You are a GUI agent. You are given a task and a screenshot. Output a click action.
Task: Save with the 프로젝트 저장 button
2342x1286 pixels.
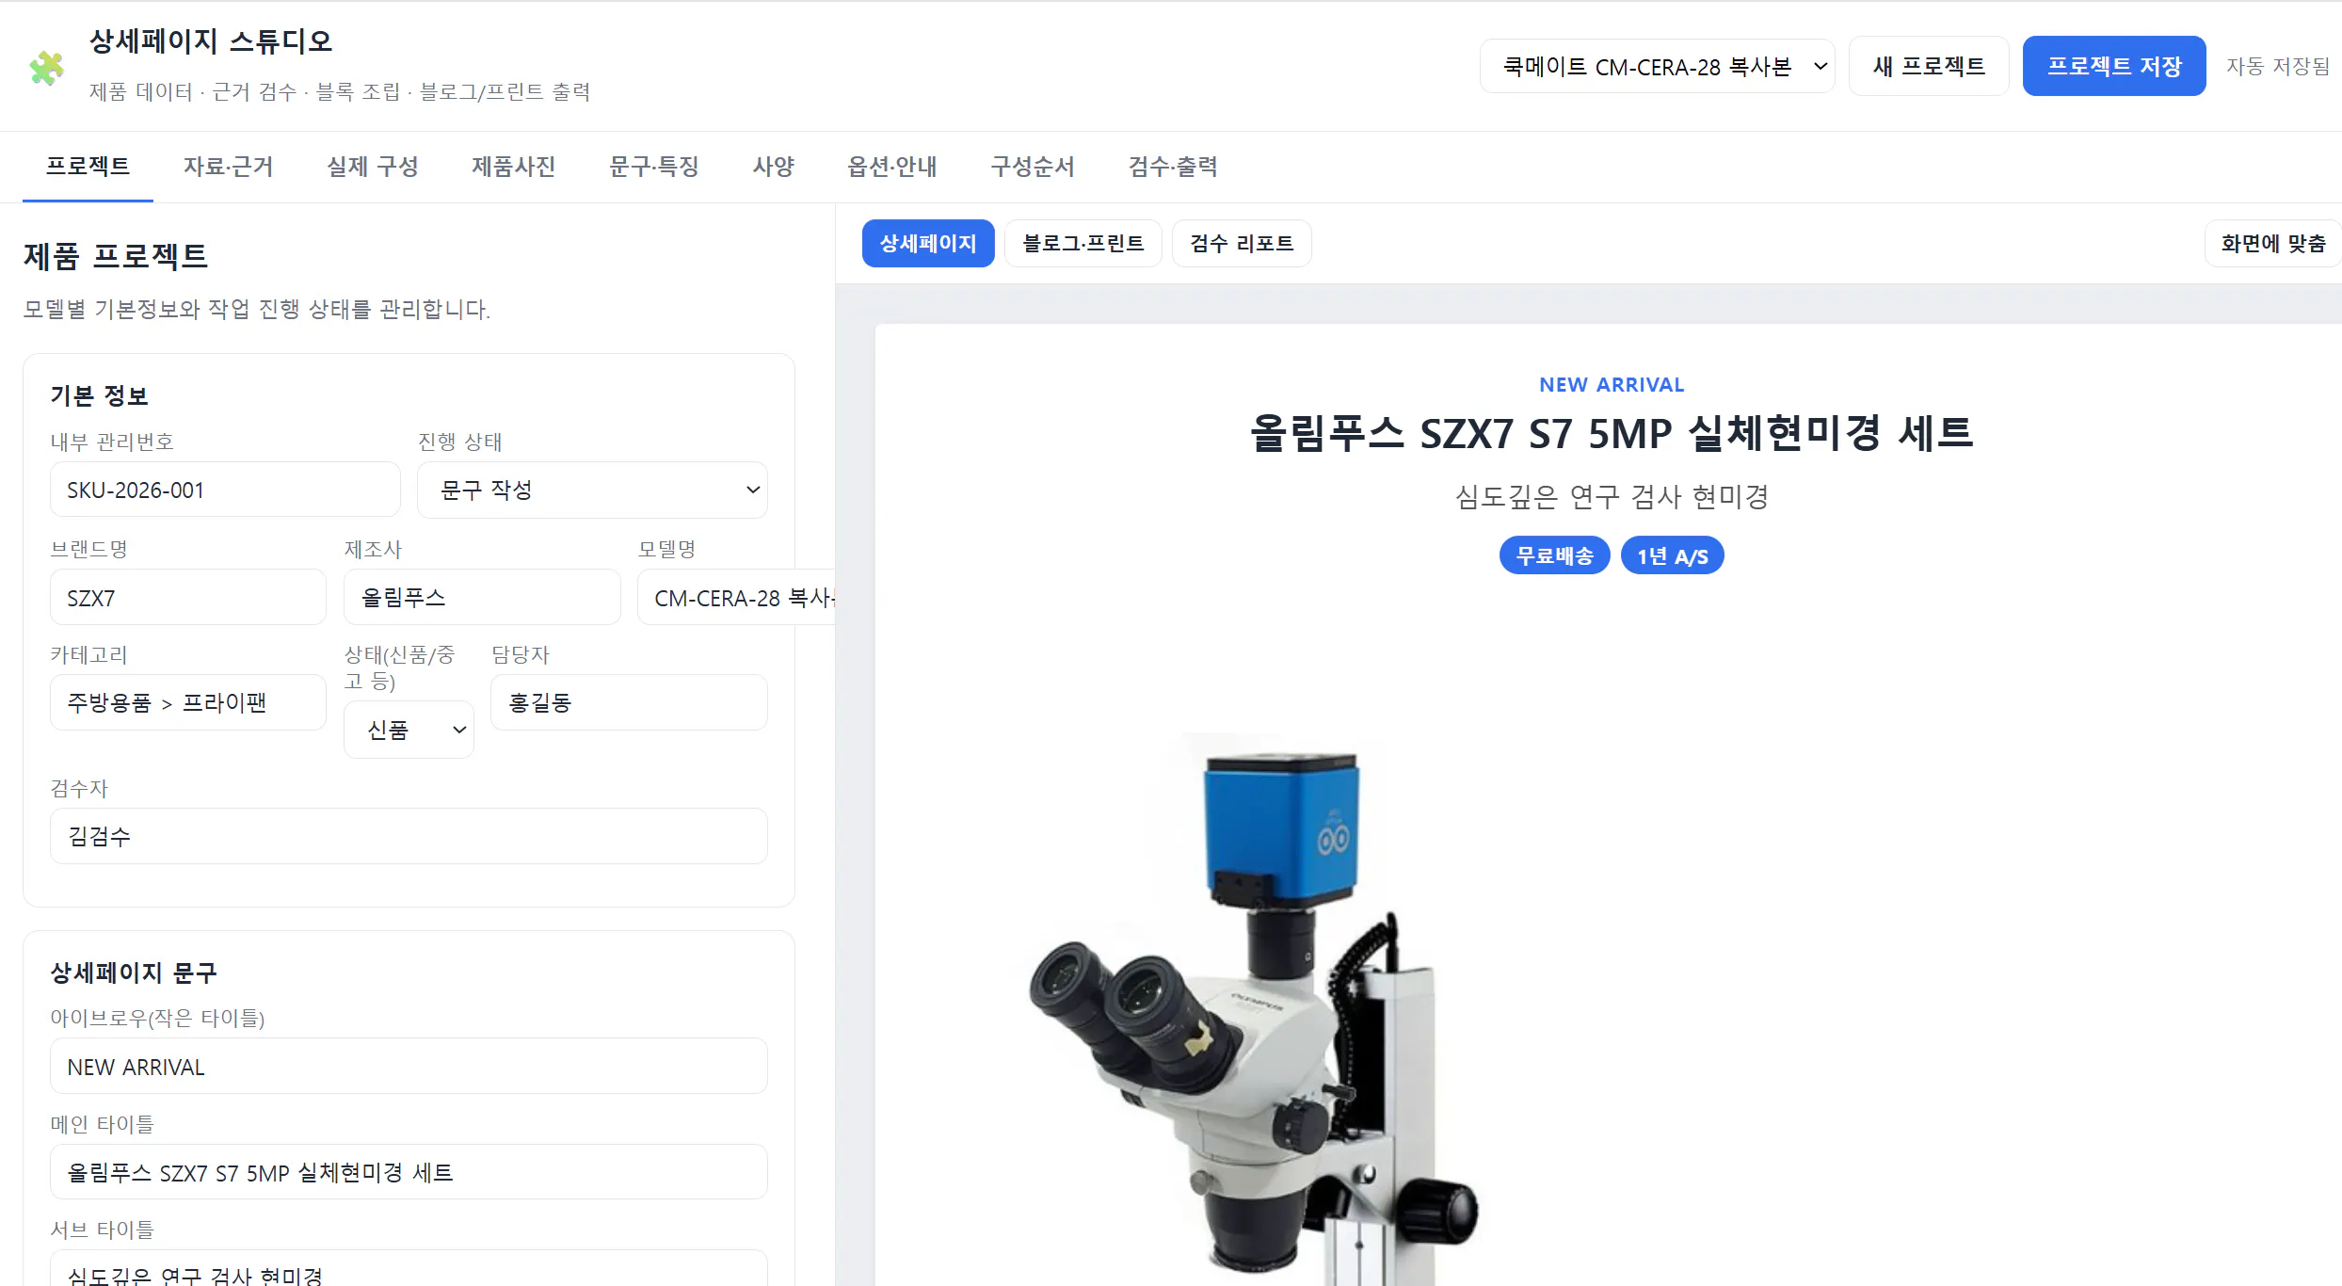coord(2114,67)
